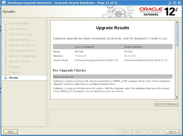Click the results pane scrollbar thumb
Viewport: 183px width, 136px height.
(177, 35)
